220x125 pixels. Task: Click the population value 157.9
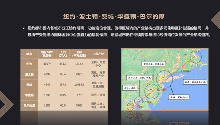pyautogui.click(x=63, y=85)
